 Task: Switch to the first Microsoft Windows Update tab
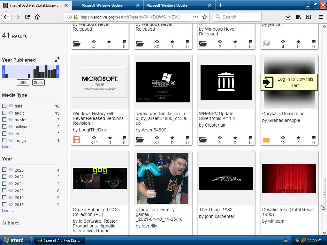[x=107, y=5]
